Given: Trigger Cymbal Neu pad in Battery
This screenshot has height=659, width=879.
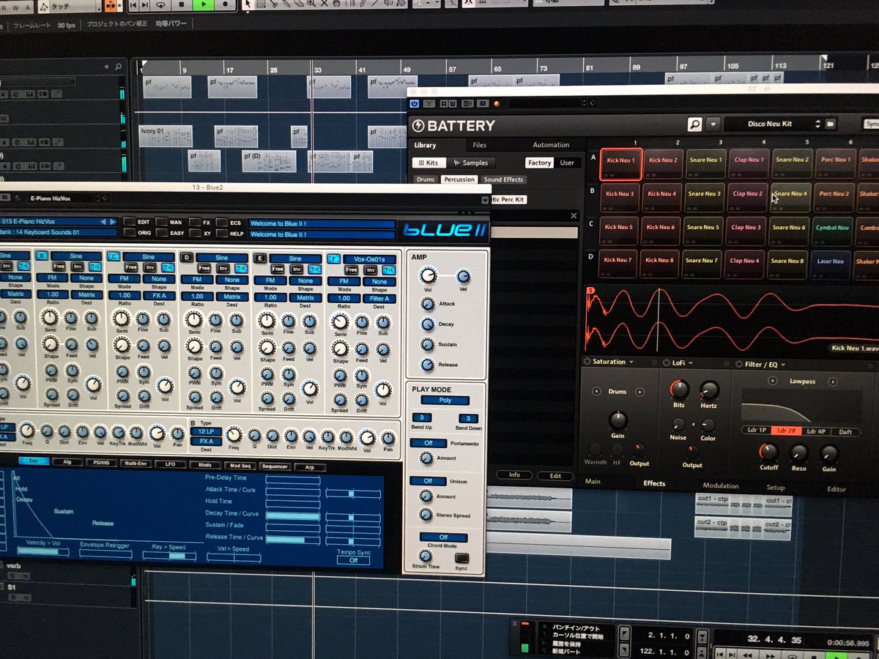Looking at the screenshot, I should click(x=831, y=231).
